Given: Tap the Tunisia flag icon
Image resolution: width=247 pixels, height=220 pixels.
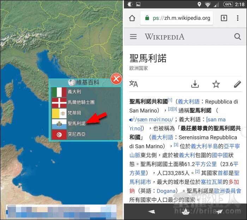Looking at the screenshot, I should tap(59, 134).
